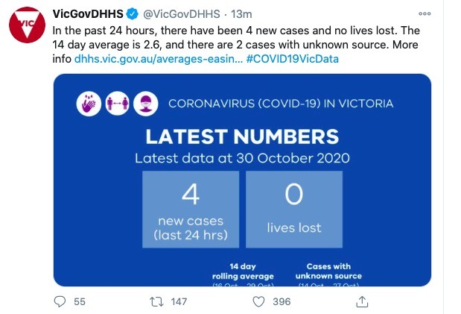Reply to the tweet via comment icon
Image resolution: width=461 pixels, height=314 pixels.
coord(60,301)
